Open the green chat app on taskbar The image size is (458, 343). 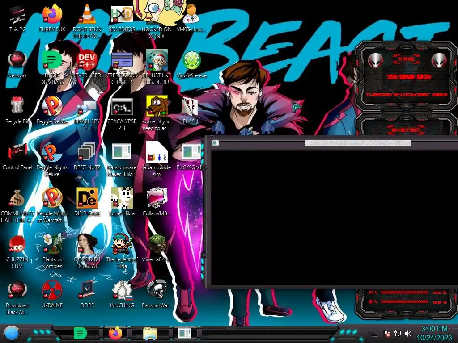pos(80,333)
